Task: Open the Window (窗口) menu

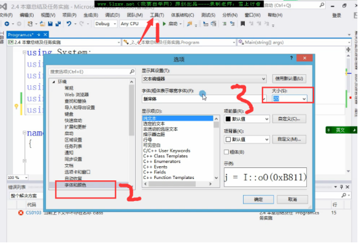Action: click(x=253, y=15)
